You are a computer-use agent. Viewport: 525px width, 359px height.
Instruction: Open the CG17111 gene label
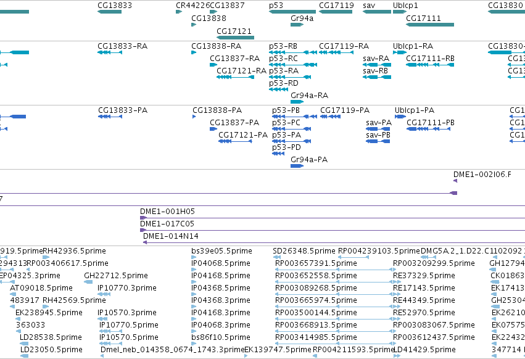tap(423, 18)
